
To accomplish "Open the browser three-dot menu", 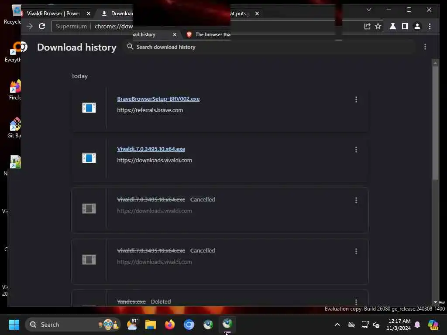I will point(430,26).
